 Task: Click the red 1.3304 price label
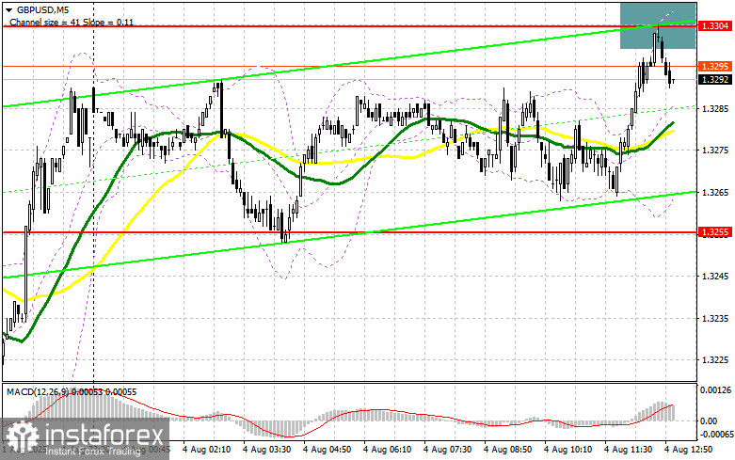714,25
